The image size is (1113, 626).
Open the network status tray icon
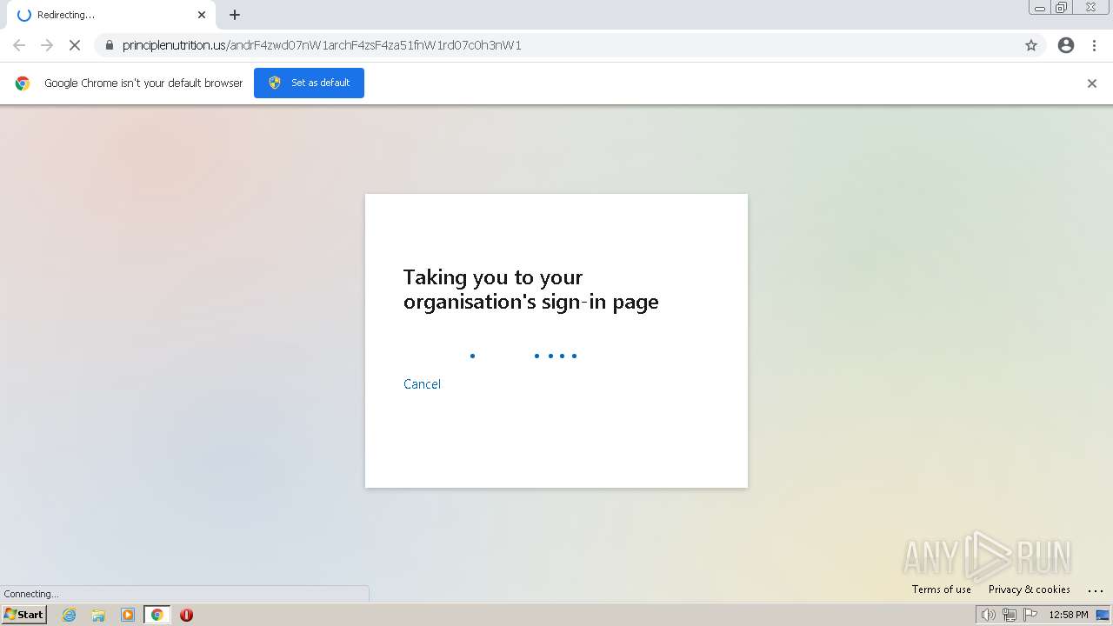1010,615
